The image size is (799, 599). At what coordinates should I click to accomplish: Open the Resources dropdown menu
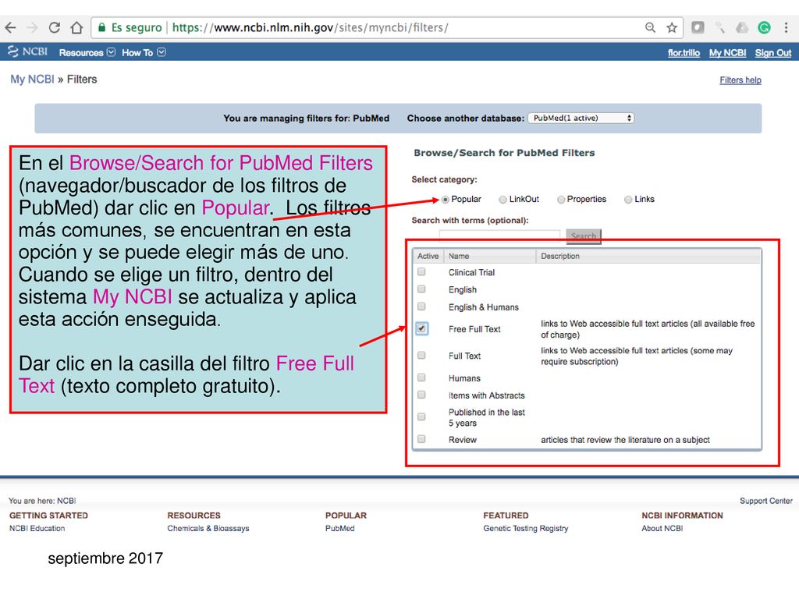point(87,52)
